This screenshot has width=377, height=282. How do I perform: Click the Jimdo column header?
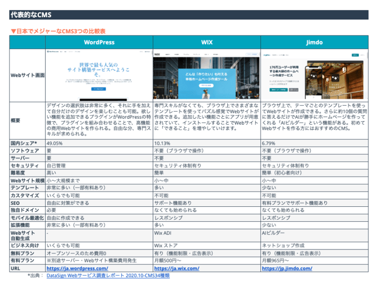(x=315, y=42)
